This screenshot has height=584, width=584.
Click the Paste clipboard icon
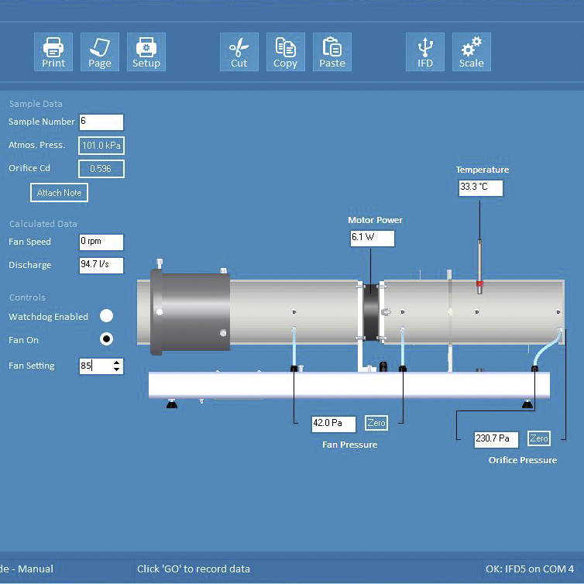point(332,52)
